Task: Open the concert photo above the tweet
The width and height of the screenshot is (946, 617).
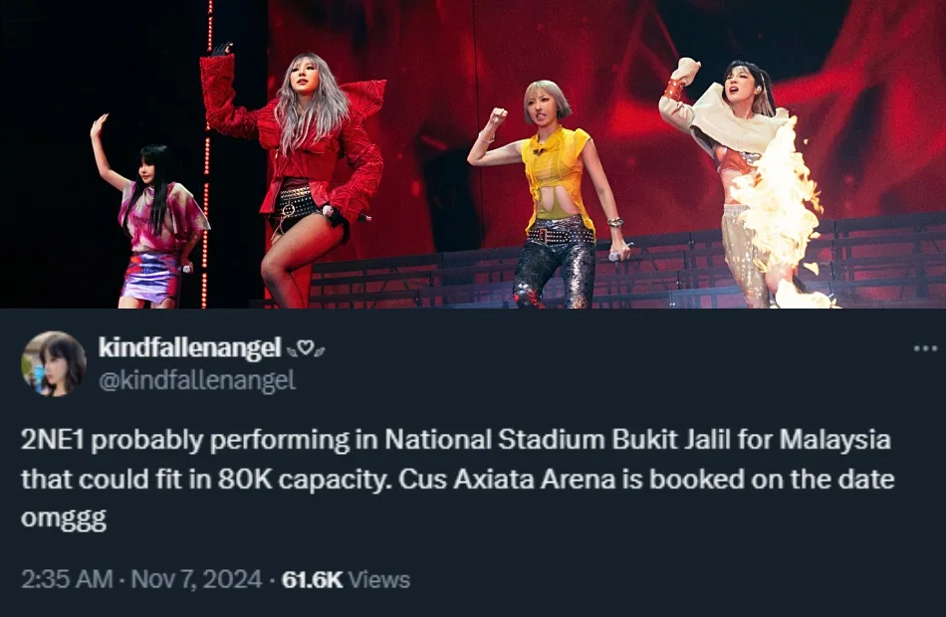Action: (x=473, y=154)
